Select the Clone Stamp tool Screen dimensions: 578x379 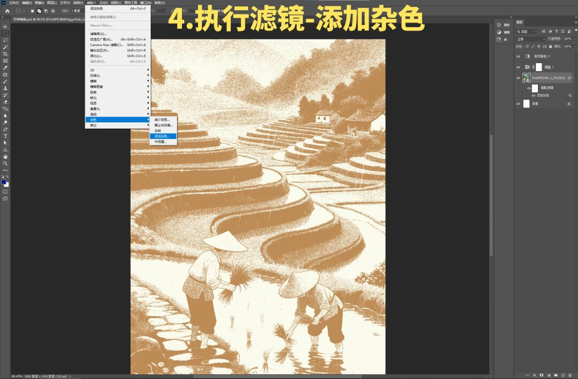click(x=5, y=88)
